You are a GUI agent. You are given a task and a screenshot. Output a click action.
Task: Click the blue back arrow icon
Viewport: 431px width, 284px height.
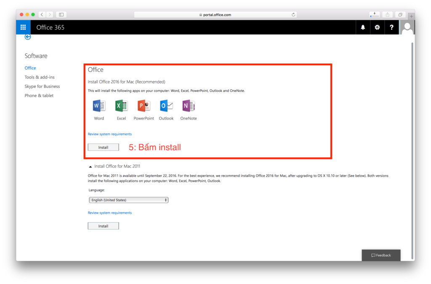point(28,37)
